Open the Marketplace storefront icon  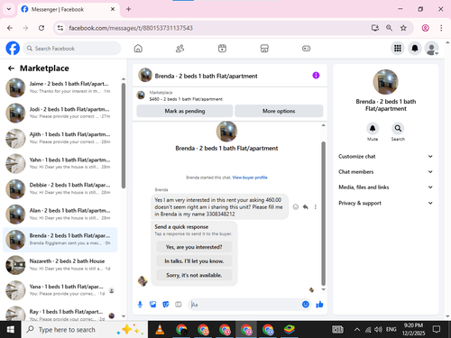[x=264, y=49]
